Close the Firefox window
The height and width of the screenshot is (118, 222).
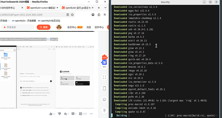[x=105, y=2]
